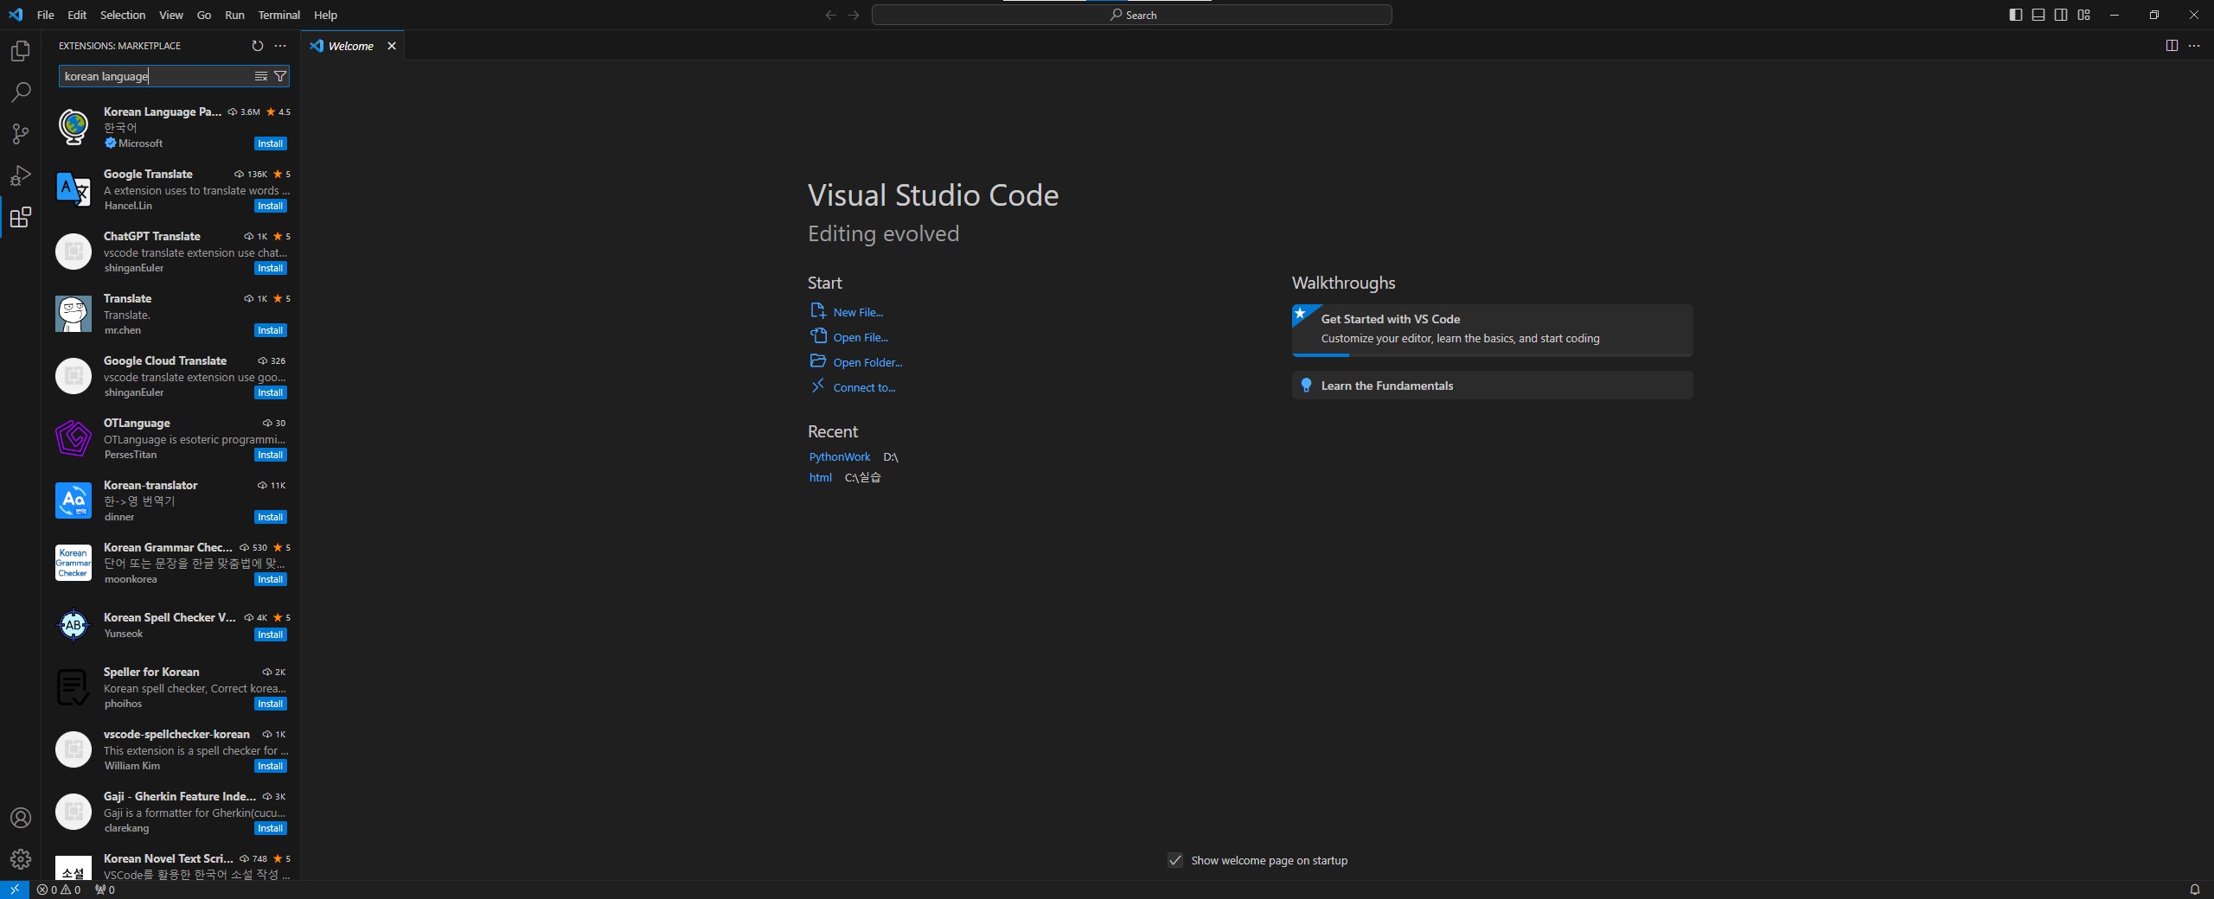Click the Get Started walkthrough progress bar
The width and height of the screenshot is (2214, 899).
[x=1321, y=355]
